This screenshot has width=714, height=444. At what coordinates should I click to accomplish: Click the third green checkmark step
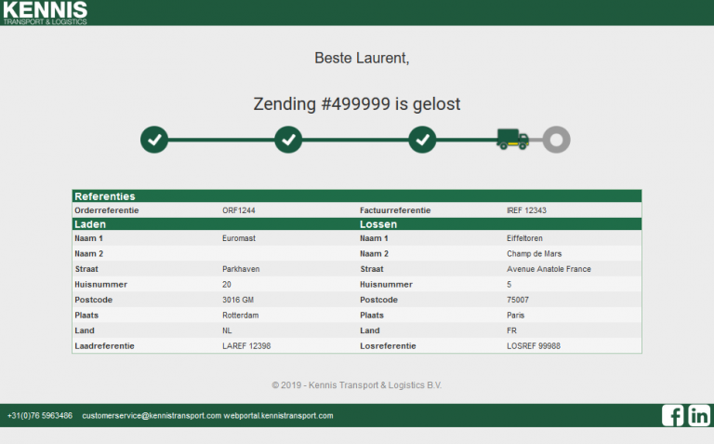click(x=423, y=140)
